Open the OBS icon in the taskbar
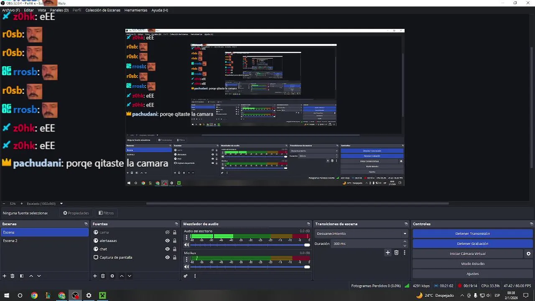Image resolution: width=535 pixels, height=301 pixels. pyautogui.click(x=75, y=296)
